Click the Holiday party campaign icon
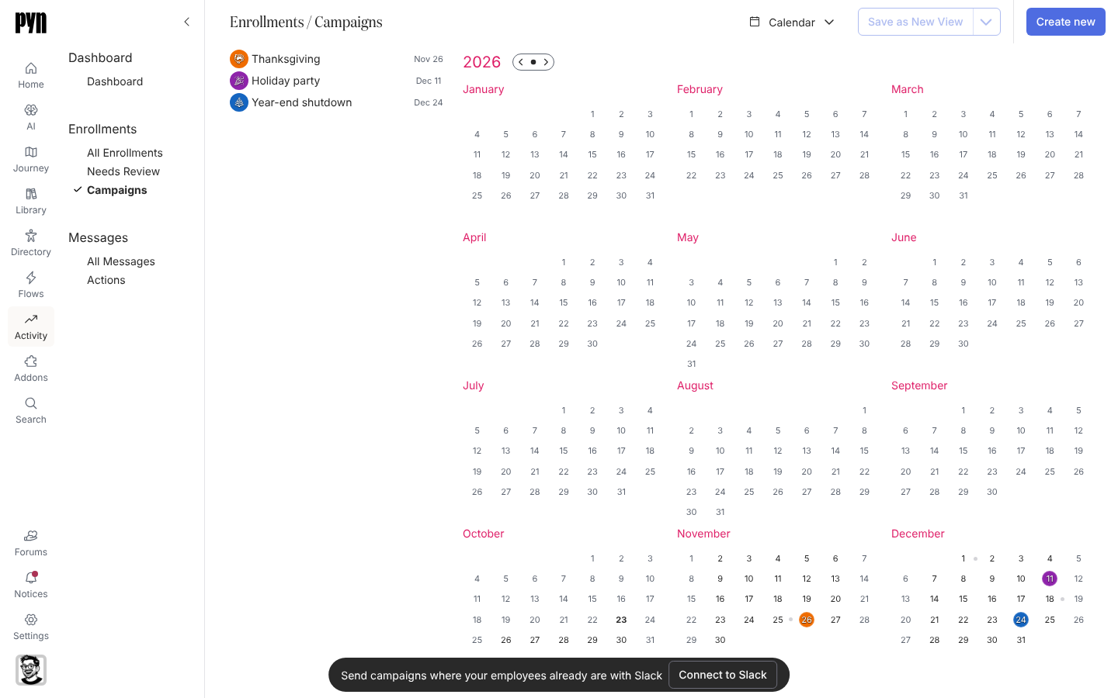1118x698 pixels. (239, 81)
